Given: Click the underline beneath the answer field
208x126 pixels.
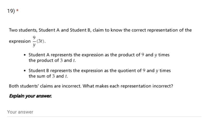Looking at the screenshot, I should pyautogui.click(x=104, y=117).
